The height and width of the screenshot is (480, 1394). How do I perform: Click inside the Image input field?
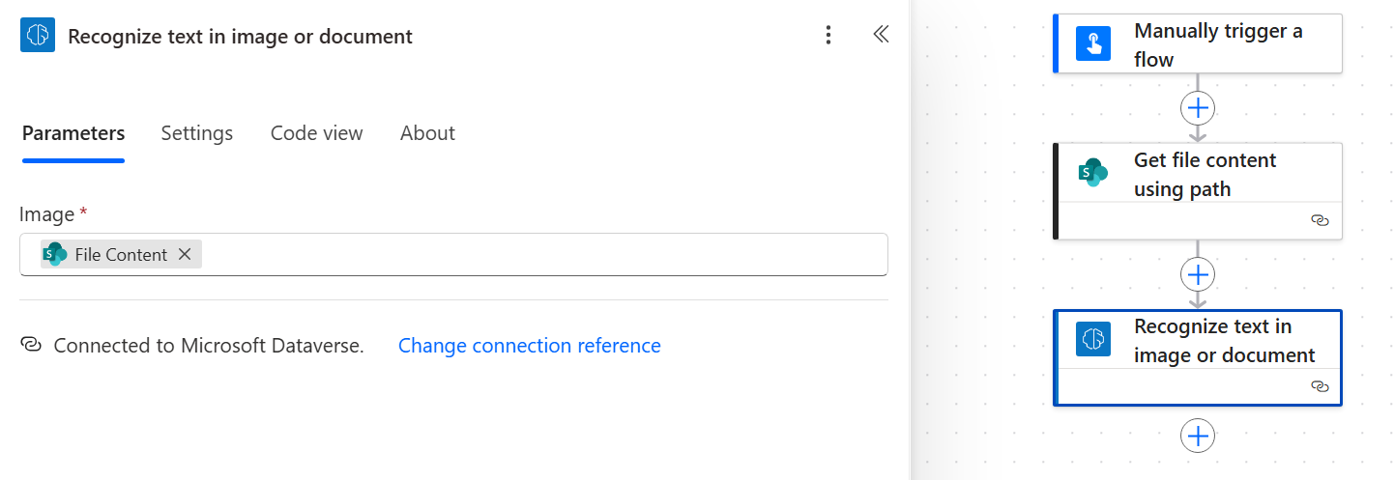541,254
